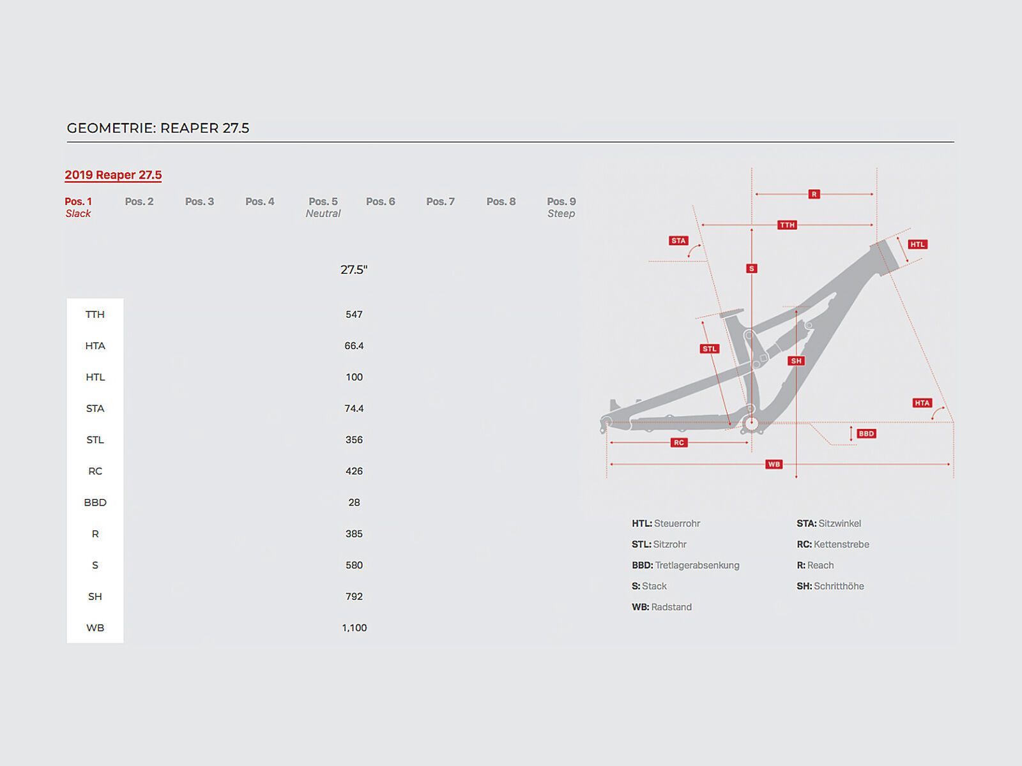Switch to the Pos. 2 tab
This screenshot has width=1022, height=766.
(x=139, y=202)
